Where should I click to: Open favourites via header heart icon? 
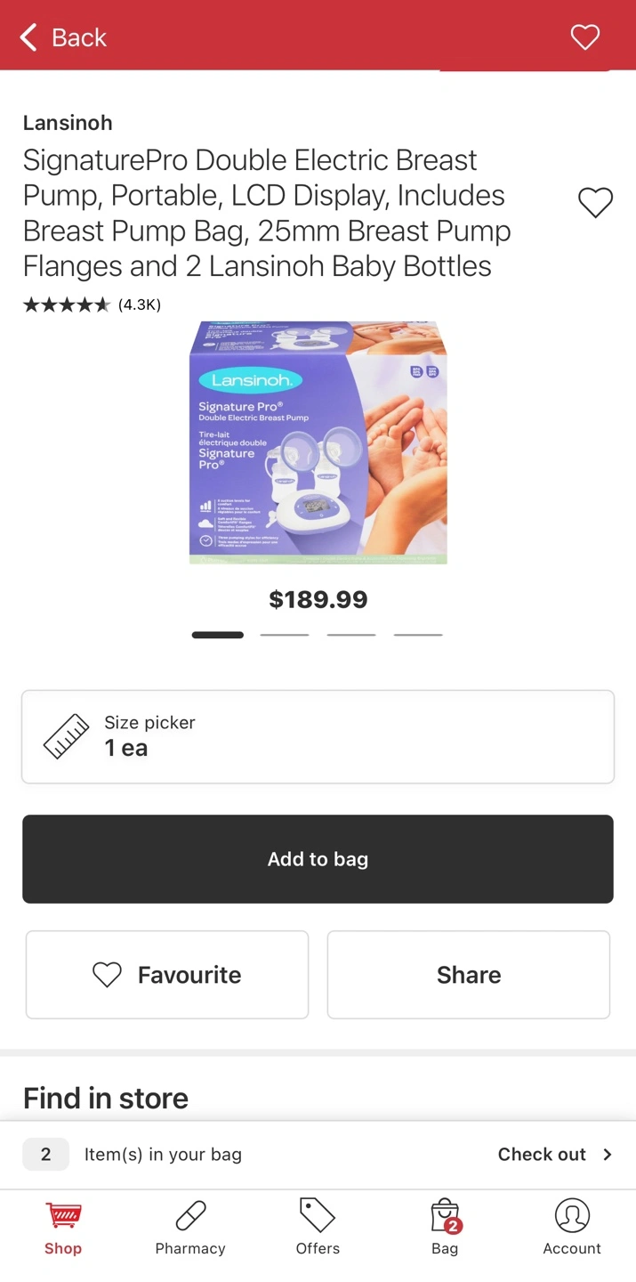(584, 37)
